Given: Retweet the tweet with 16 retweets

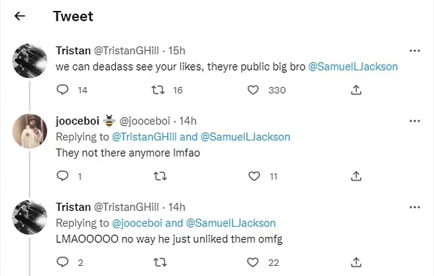Looking at the screenshot, I should click(x=157, y=90).
